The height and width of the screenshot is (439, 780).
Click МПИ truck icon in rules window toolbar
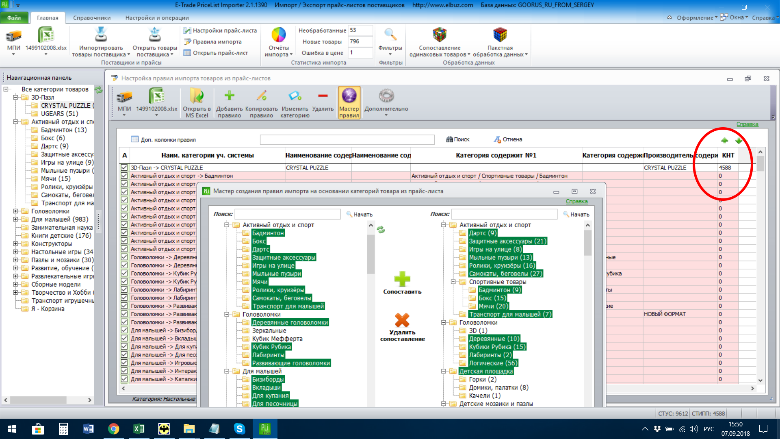point(124,97)
